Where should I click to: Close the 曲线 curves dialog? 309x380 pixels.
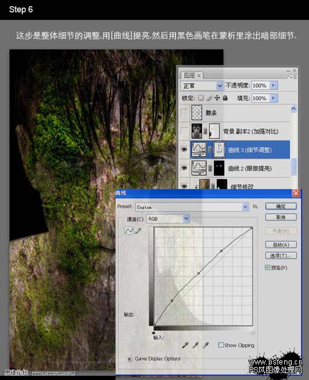click(296, 193)
